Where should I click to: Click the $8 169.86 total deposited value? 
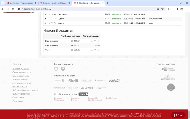pyautogui.click(x=76, y=41)
